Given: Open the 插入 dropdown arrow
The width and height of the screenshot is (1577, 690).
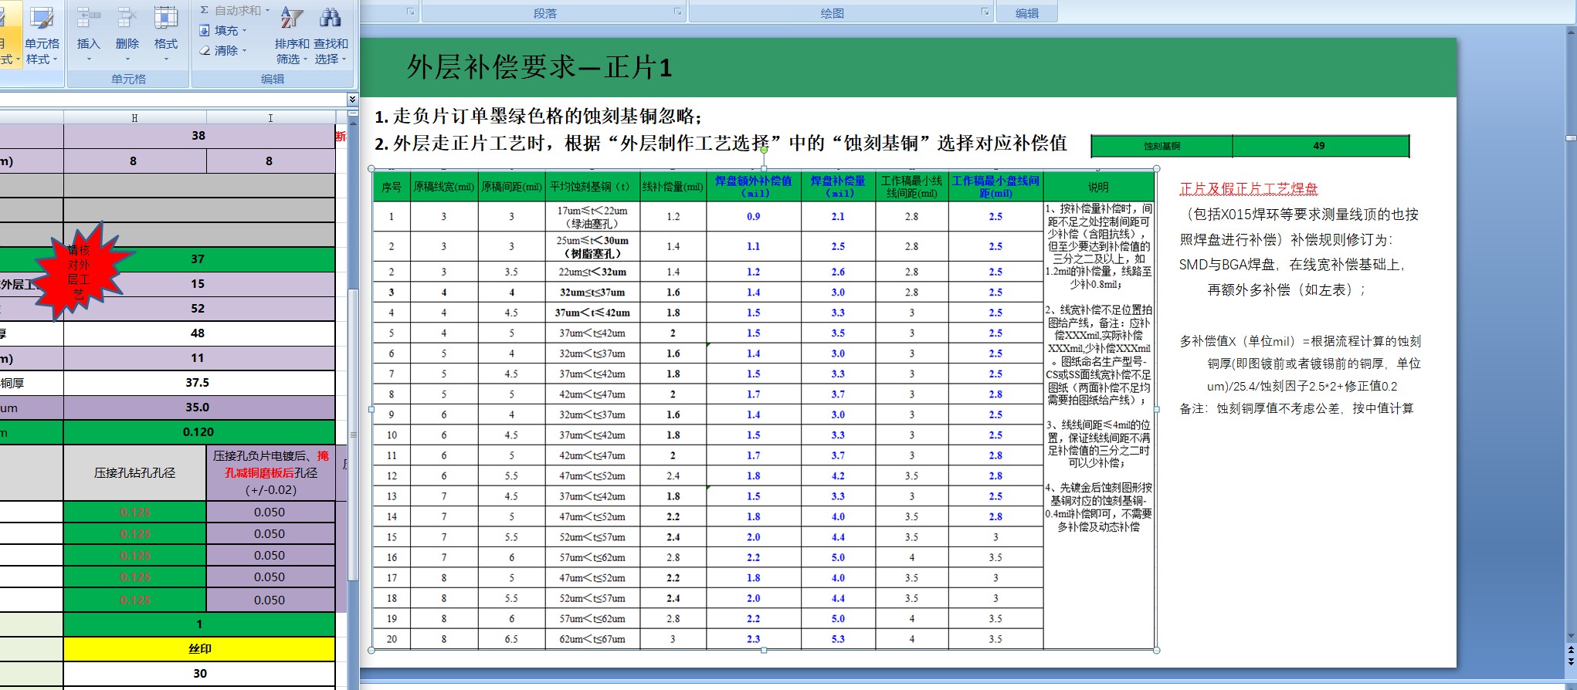Looking at the screenshot, I should click(89, 59).
